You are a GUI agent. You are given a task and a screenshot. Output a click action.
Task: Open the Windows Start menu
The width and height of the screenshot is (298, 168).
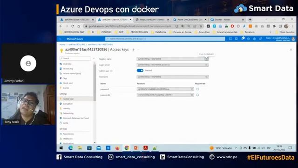[61, 148]
